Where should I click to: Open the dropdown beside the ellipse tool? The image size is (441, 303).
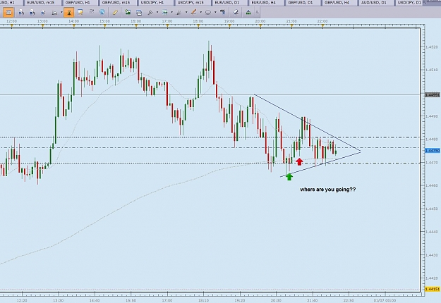[x=215, y=13]
